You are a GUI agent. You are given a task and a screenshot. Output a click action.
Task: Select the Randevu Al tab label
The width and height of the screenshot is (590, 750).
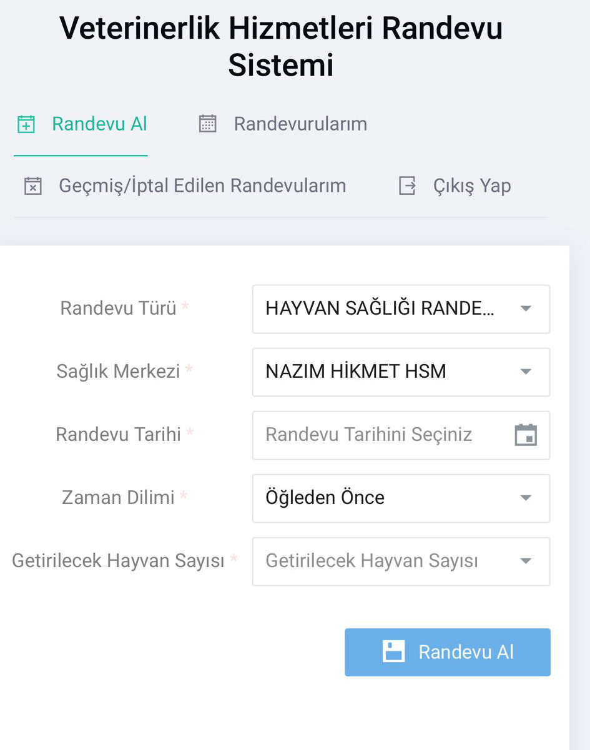(x=99, y=124)
